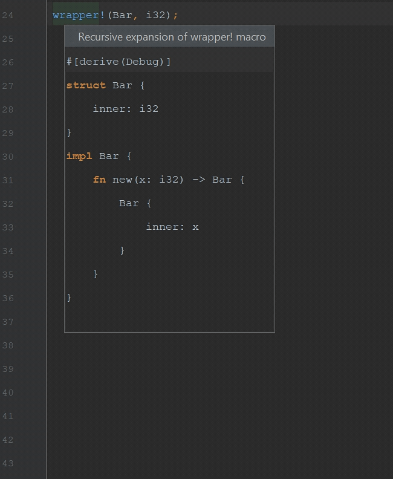This screenshot has height=479, width=393.
Task: Click the 'struct' keyword in expansion popup
Action: click(86, 85)
